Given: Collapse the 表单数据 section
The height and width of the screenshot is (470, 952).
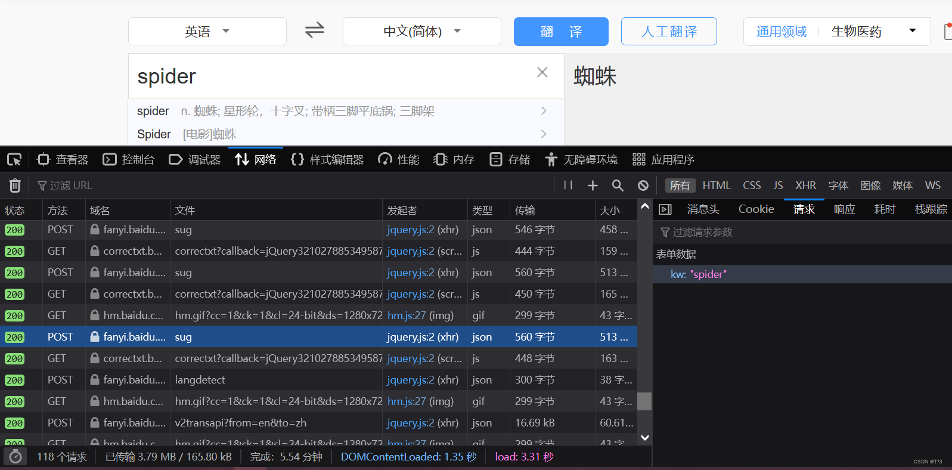Looking at the screenshot, I should 676,254.
